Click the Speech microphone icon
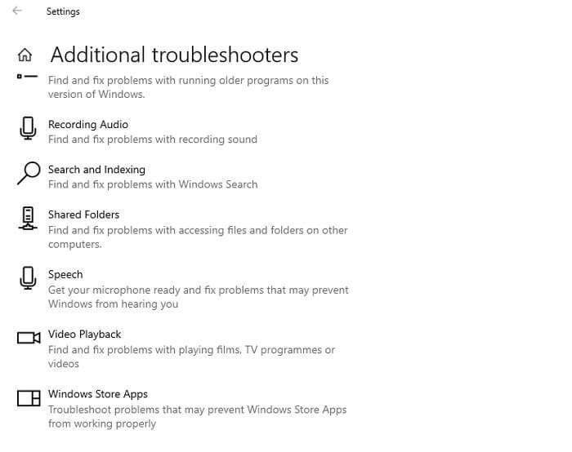The image size is (572, 452). pos(28,278)
